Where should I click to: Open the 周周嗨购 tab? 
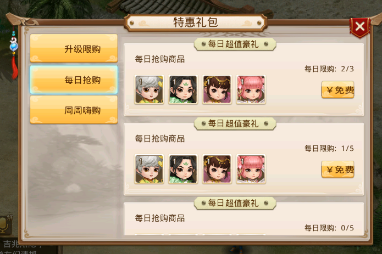pyautogui.click(x=74, y=110)
